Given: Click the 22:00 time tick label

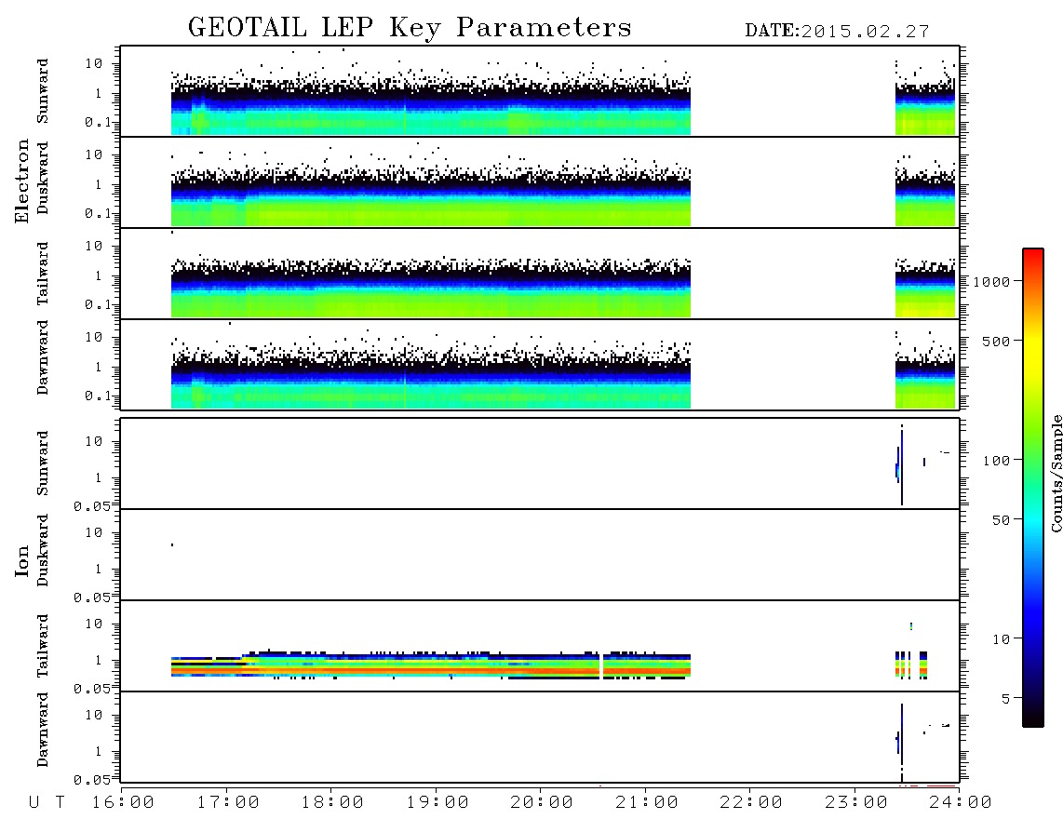Looking at the screenshot, I should point(751,803).
